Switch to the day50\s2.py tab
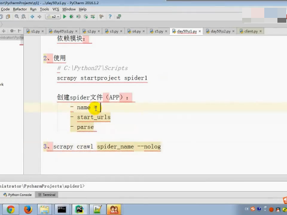This screenshot has width=287, height=215. pyautogui.click(x=220, y=31)
